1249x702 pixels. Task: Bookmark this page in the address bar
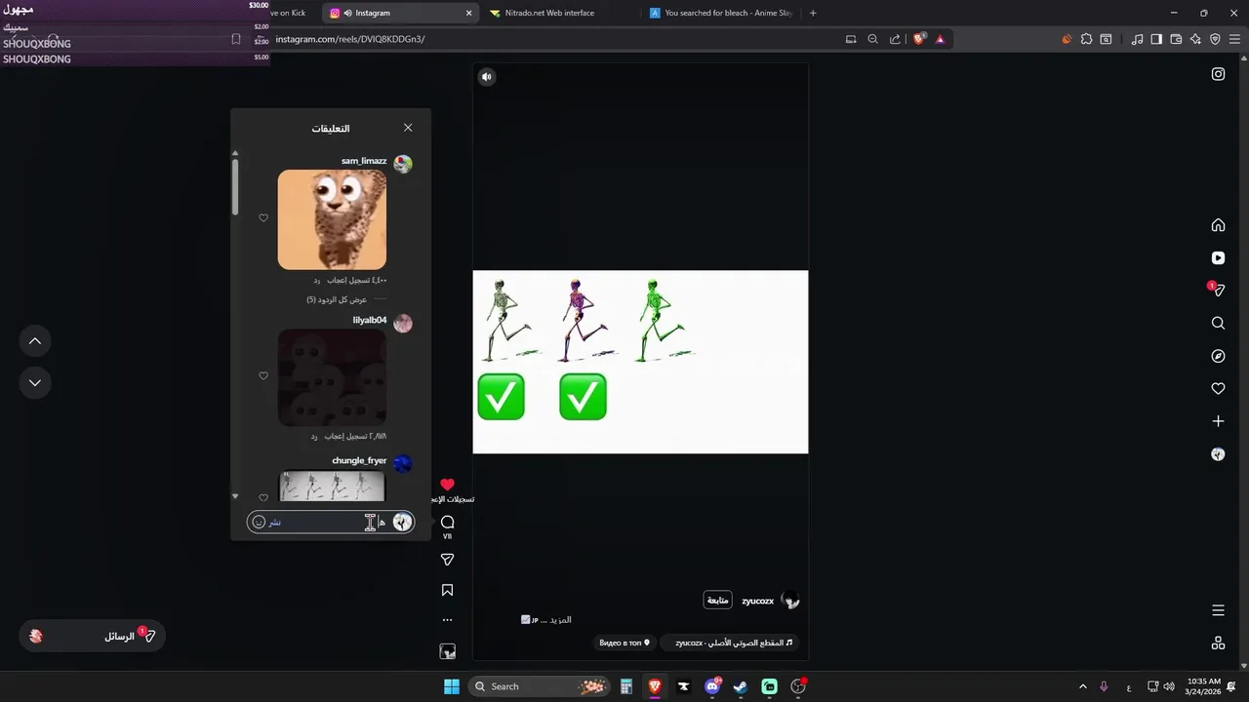tap(235, 39)
